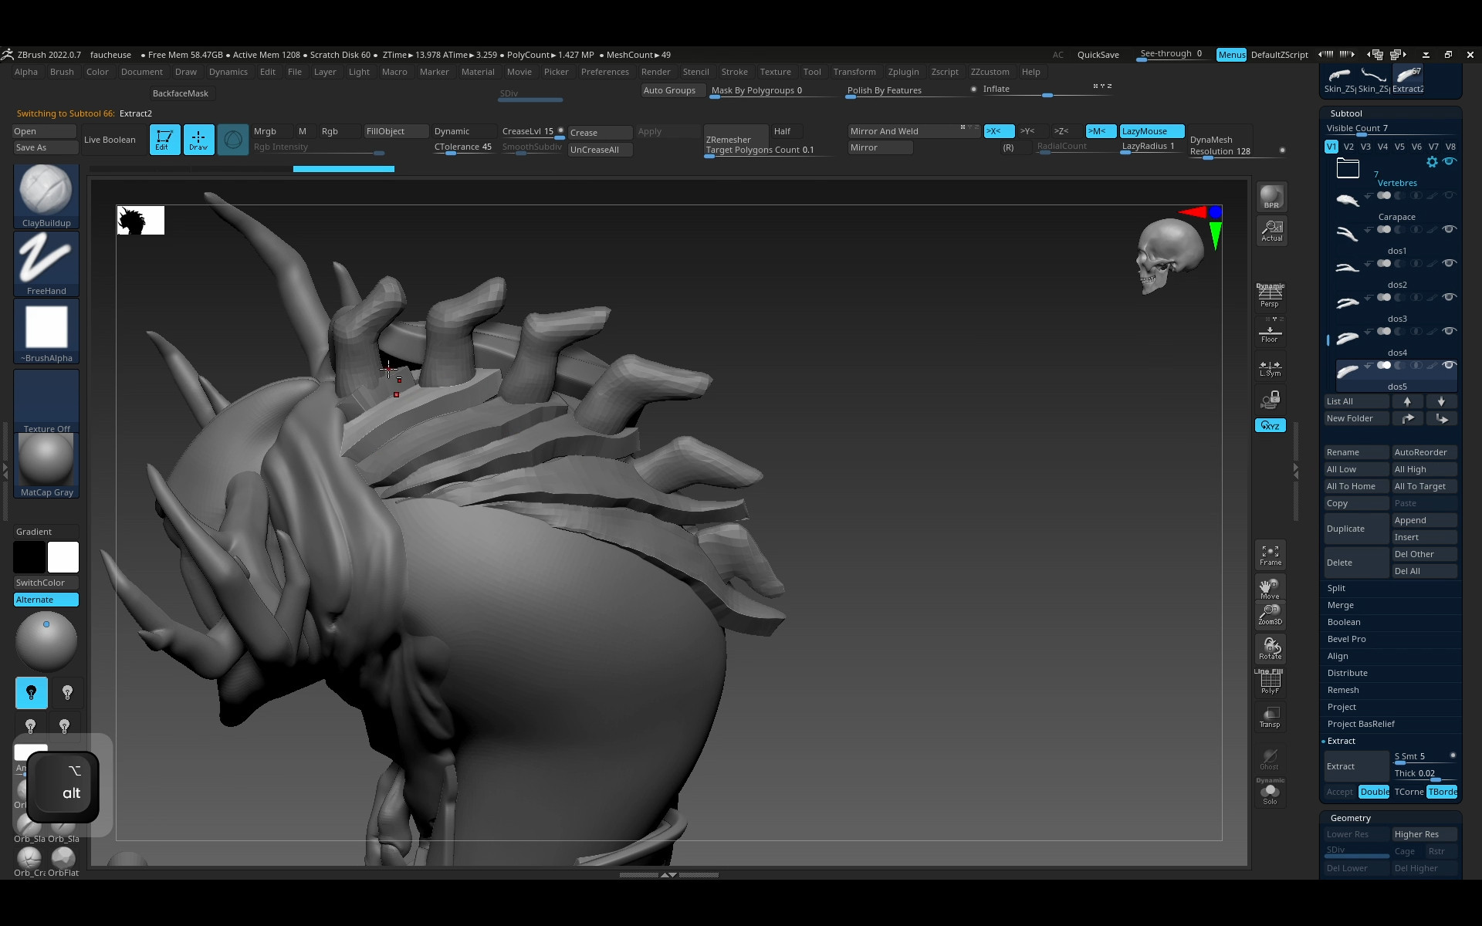Expand the Geometry section
Screen dimensions: 1482x926
[1350, 818]
